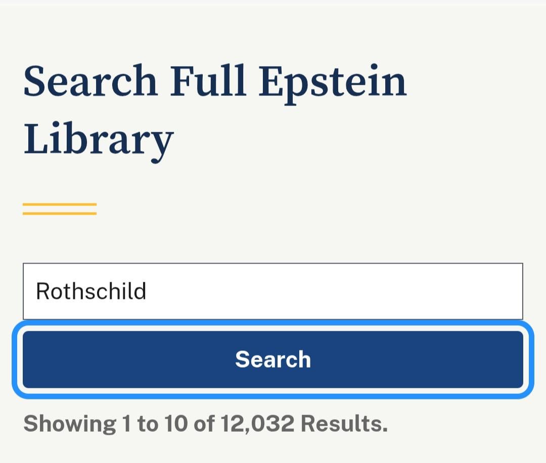Click the Search Full Epstein Library heading
This screenshot has height=463, width=546.
point(215,109)
